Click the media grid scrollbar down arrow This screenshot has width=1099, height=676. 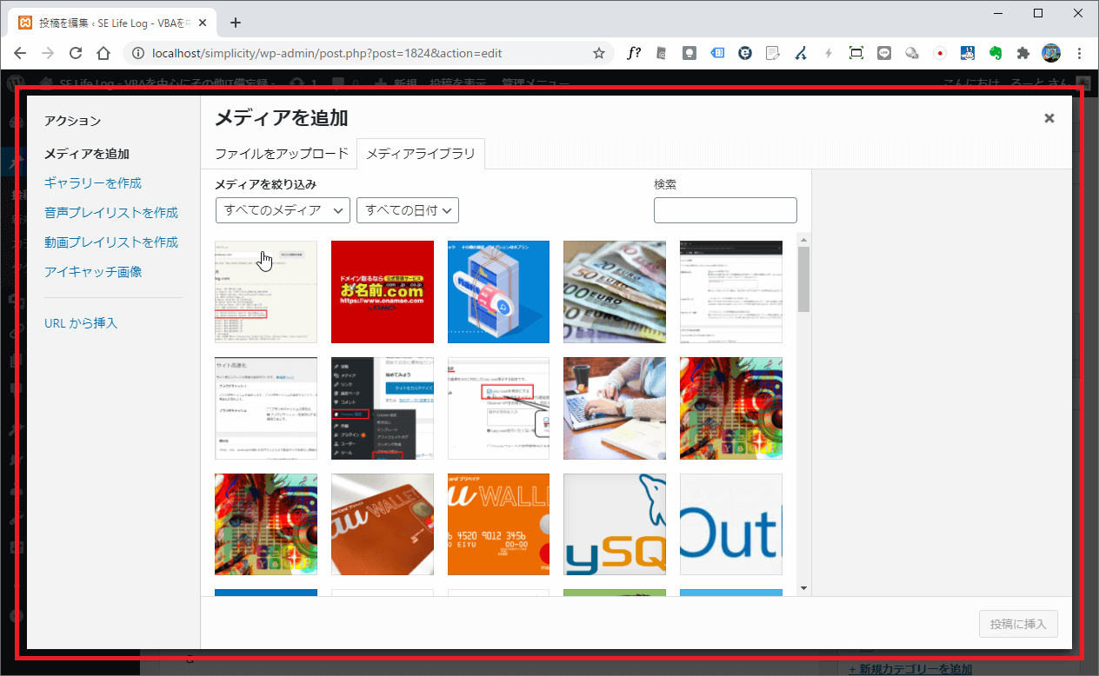804,588
